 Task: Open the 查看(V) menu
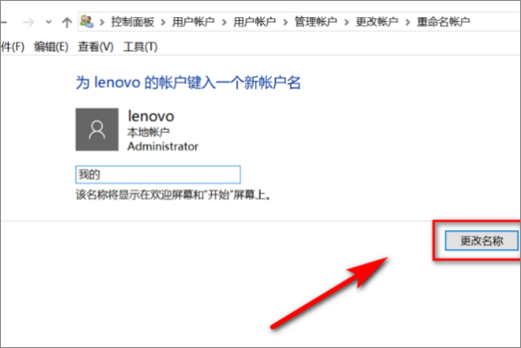click(x=96, y=47)
